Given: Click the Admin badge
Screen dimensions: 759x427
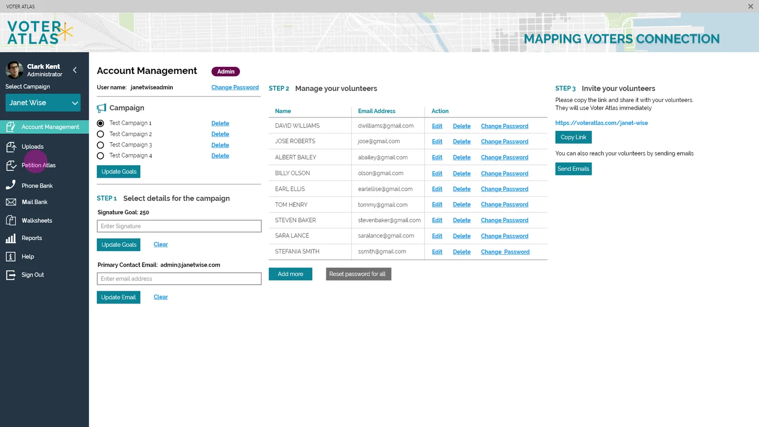Looking at the screenshot, I should pyautogui.click(x=226, y=72).
